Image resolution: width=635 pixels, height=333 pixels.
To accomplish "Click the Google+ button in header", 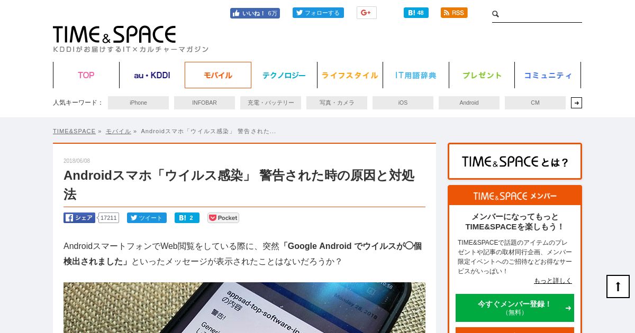I will click(366, 13).
